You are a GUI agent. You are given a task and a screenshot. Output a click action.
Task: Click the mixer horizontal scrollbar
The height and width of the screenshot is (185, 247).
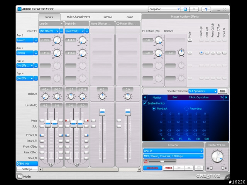[x=80, y=170]
